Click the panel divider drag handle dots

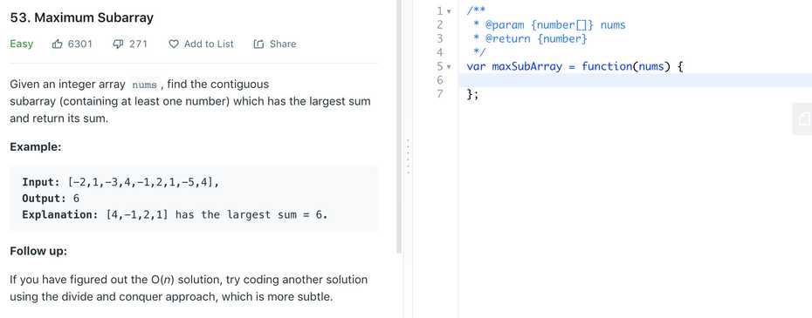(x=408, y=156)
